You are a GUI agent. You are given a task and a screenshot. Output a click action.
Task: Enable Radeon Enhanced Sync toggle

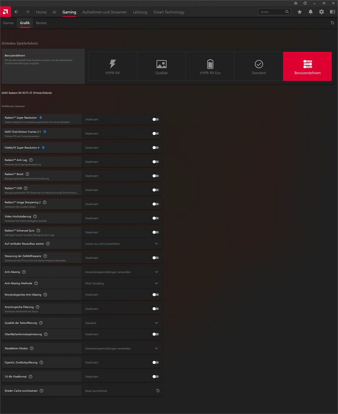[155, 232]
